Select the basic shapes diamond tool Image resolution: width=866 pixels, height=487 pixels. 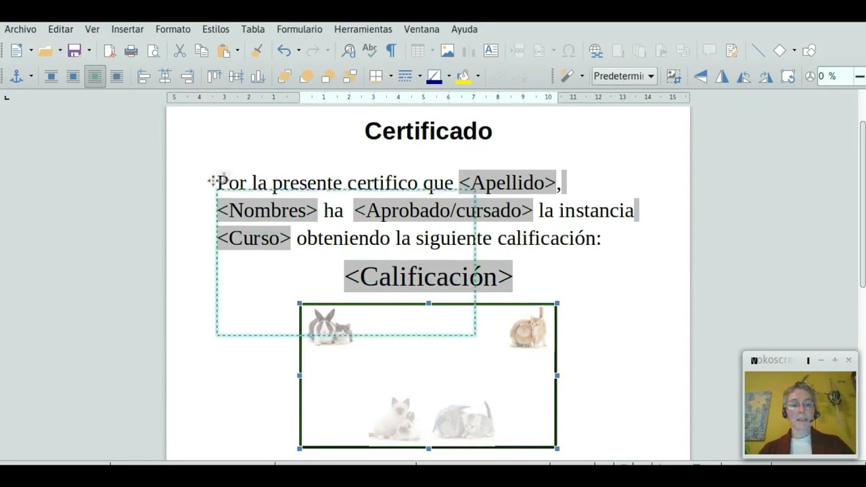point(779,51)
